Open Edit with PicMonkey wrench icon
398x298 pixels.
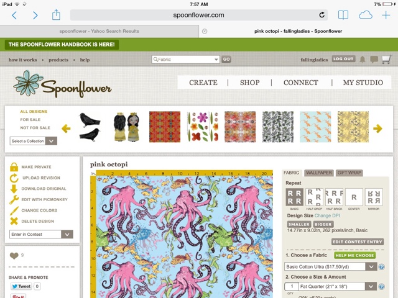(14, 200)
